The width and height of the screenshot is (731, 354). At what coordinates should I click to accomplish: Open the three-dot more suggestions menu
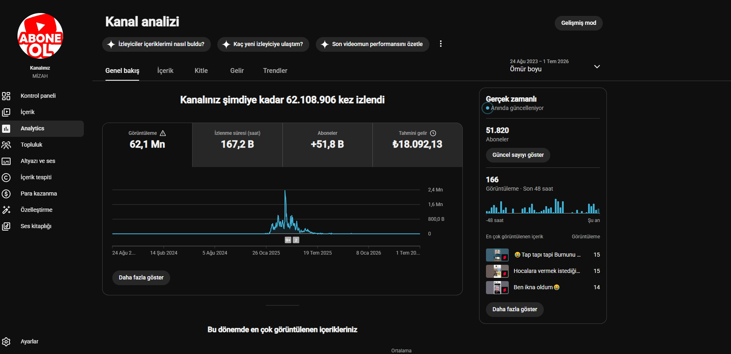pos(440,44)
